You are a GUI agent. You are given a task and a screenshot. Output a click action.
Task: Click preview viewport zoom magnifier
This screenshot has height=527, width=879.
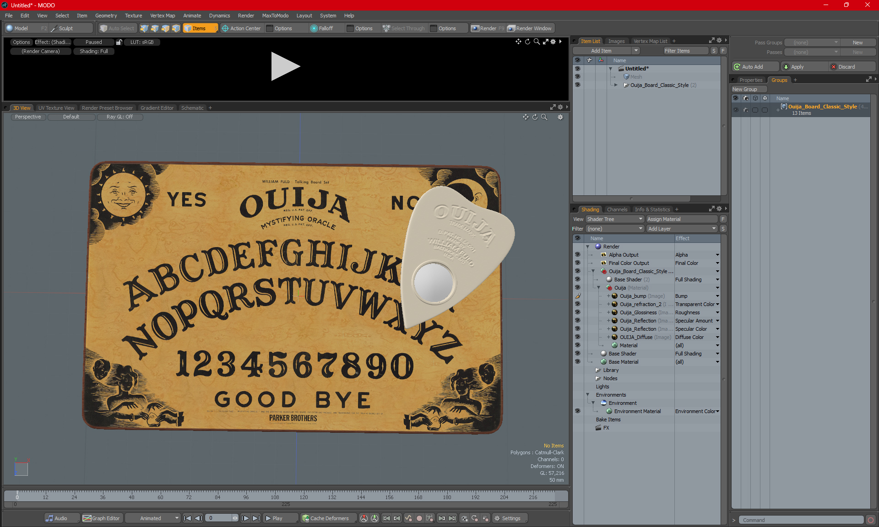pyautogui.click(x=537, y=42)
